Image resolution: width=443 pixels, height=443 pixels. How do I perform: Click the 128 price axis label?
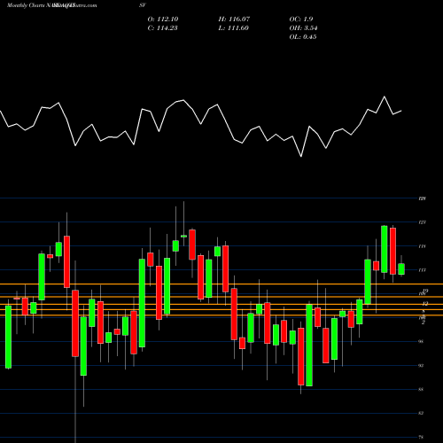pos(423,198)
